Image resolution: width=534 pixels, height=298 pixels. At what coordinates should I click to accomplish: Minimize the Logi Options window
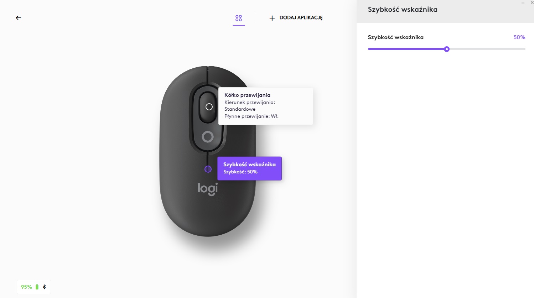pos(523,3)
